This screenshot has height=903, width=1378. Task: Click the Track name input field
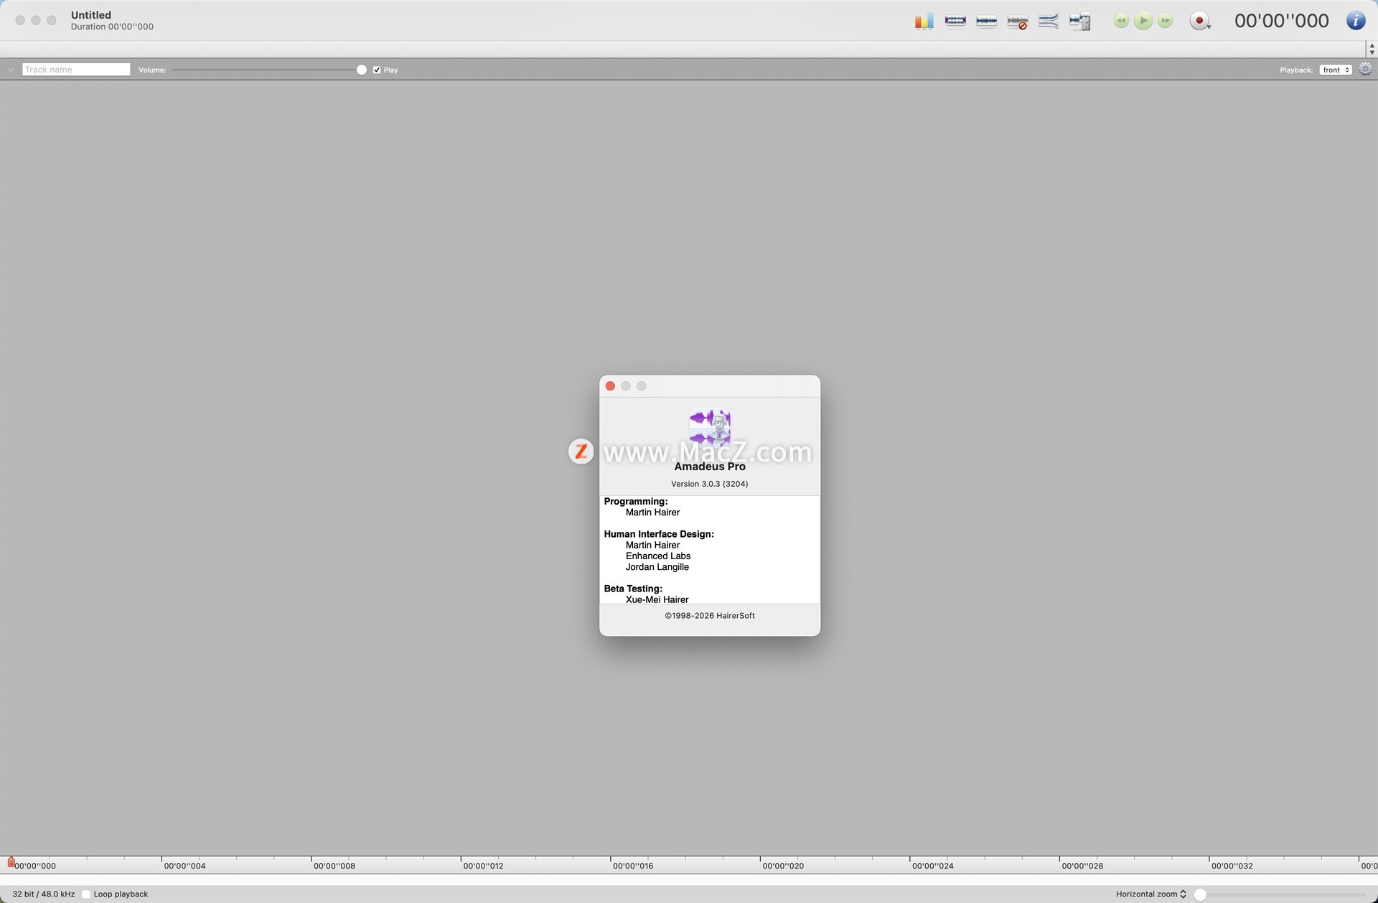coord(76,70)
